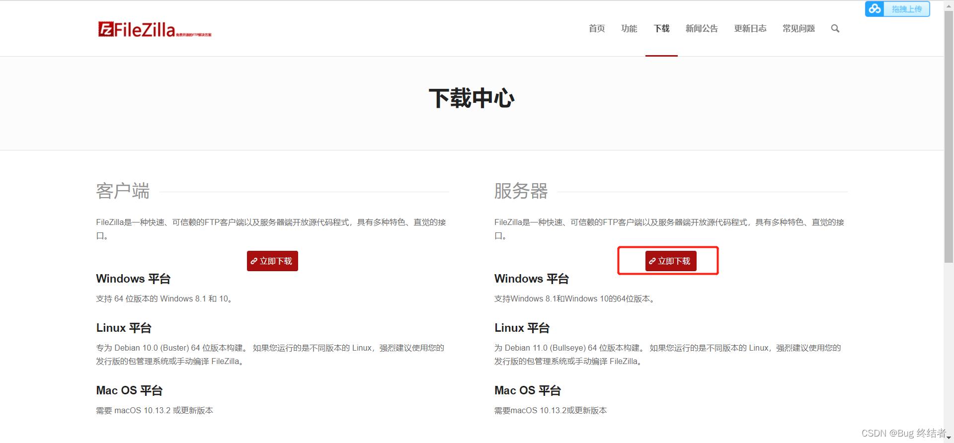Click text 需要macOS 10.13.2或更新版本 under 服务器
The height and width of the screenshot is (443, 954).
pos(551,410)
